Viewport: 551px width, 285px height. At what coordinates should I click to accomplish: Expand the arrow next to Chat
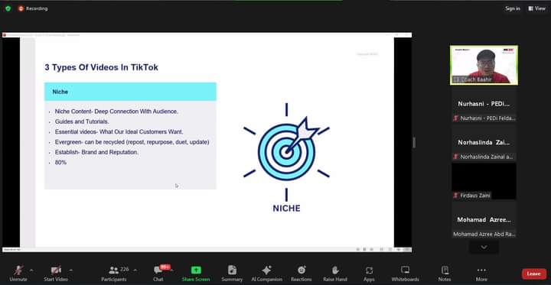tap(172, 270)
